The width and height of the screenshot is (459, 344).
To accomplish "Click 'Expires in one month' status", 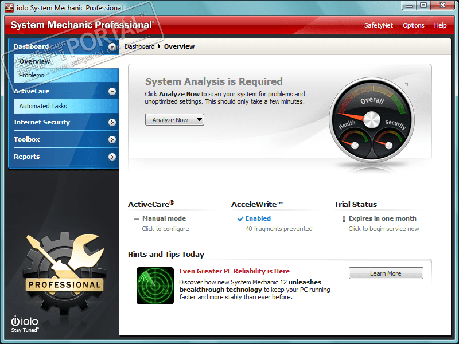I will tap(382, 218).
